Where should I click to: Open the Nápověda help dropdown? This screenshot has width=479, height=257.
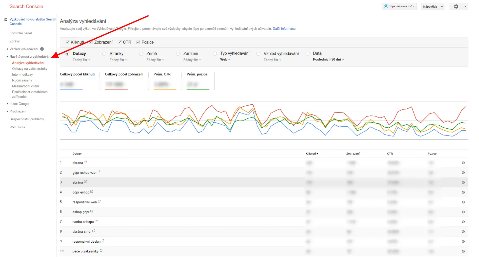coord(433,7)
